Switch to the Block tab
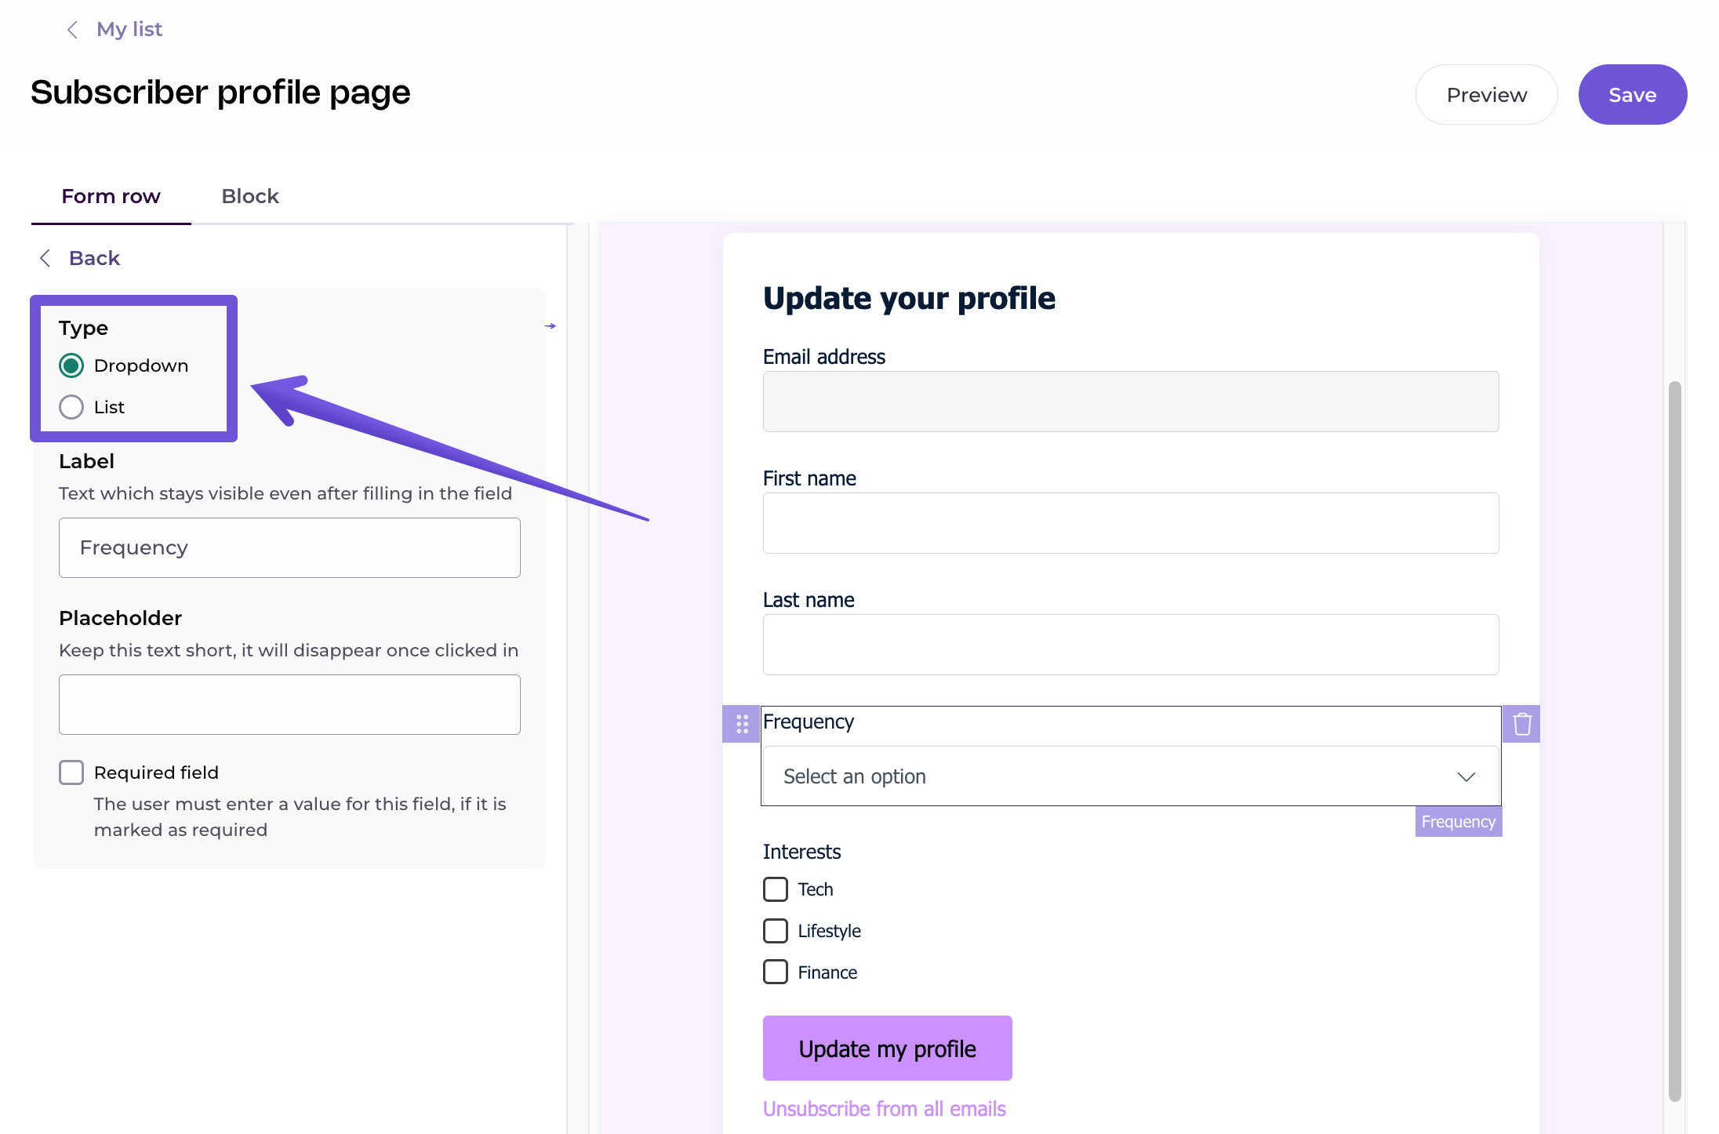This screenshot has width=1719, height=1134. [249, 196]
